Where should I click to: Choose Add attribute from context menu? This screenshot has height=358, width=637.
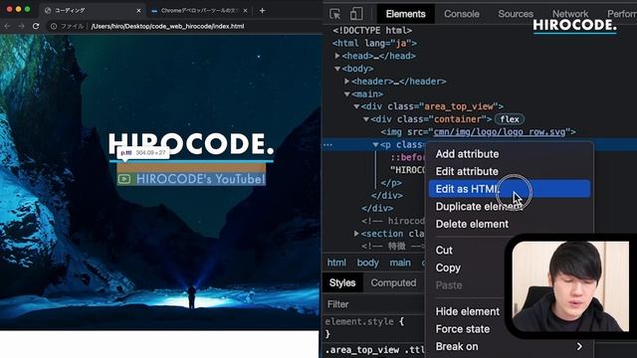pyautogui.click(x=467, y=154)
